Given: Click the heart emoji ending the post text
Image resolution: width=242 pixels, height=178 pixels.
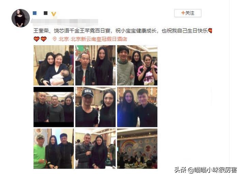Looking at the screenshot, I should click(210, 31).
